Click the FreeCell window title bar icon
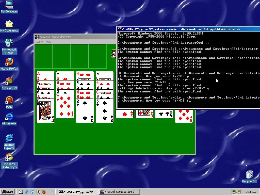Screen dimensions: 260x195 click(x=37, y=37)
